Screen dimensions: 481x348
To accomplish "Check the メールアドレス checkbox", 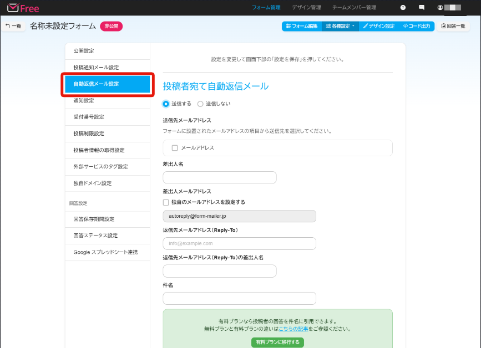I will [175, 148].
